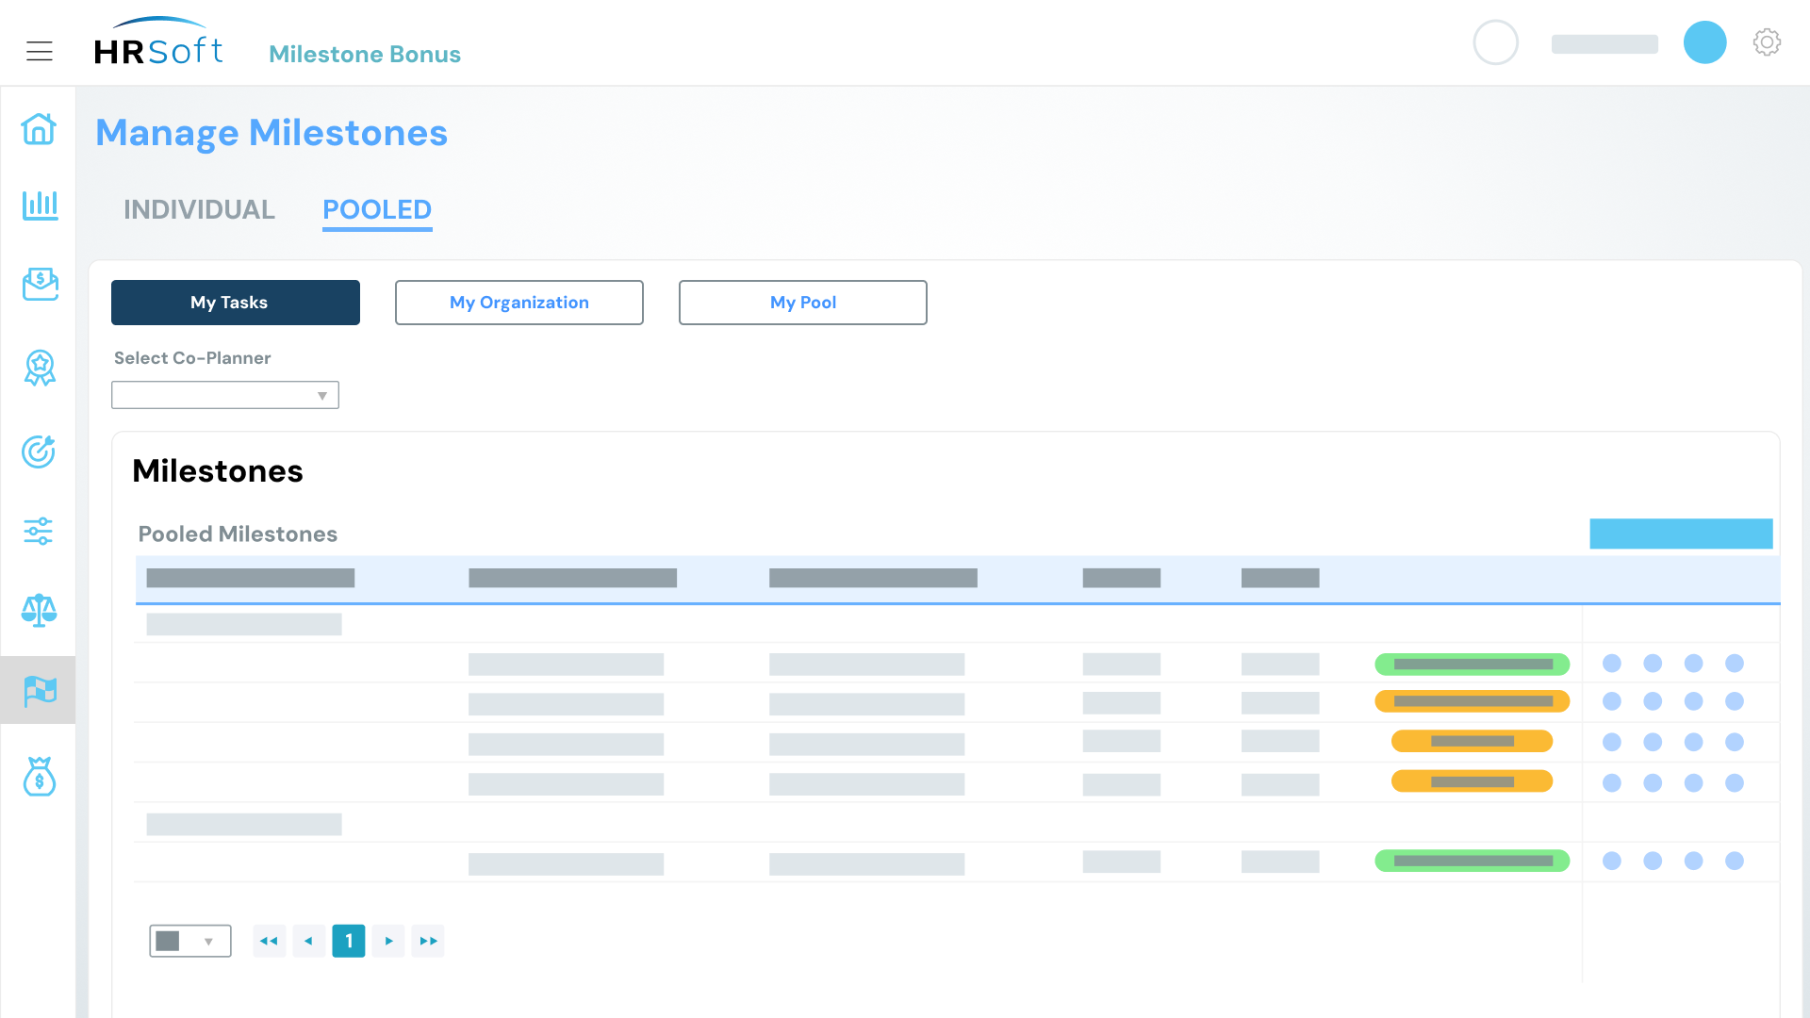The image size is (1810, 1018).
Task: Jump to last page arrow
Action: click(428, 941)
